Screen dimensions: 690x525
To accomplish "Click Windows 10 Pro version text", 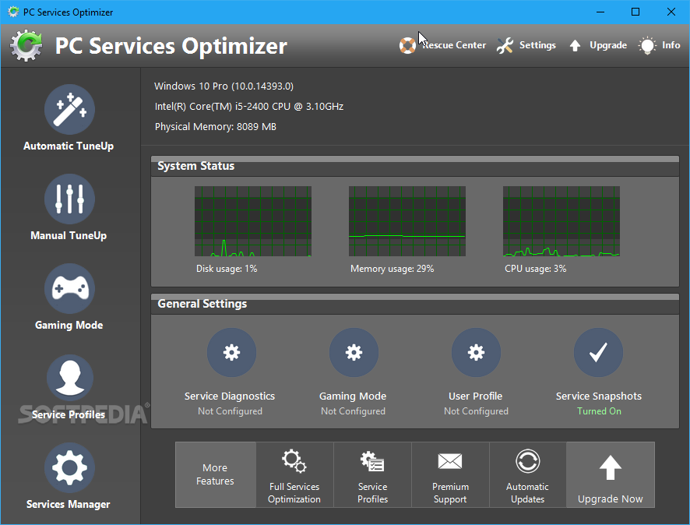I will 224,86.
